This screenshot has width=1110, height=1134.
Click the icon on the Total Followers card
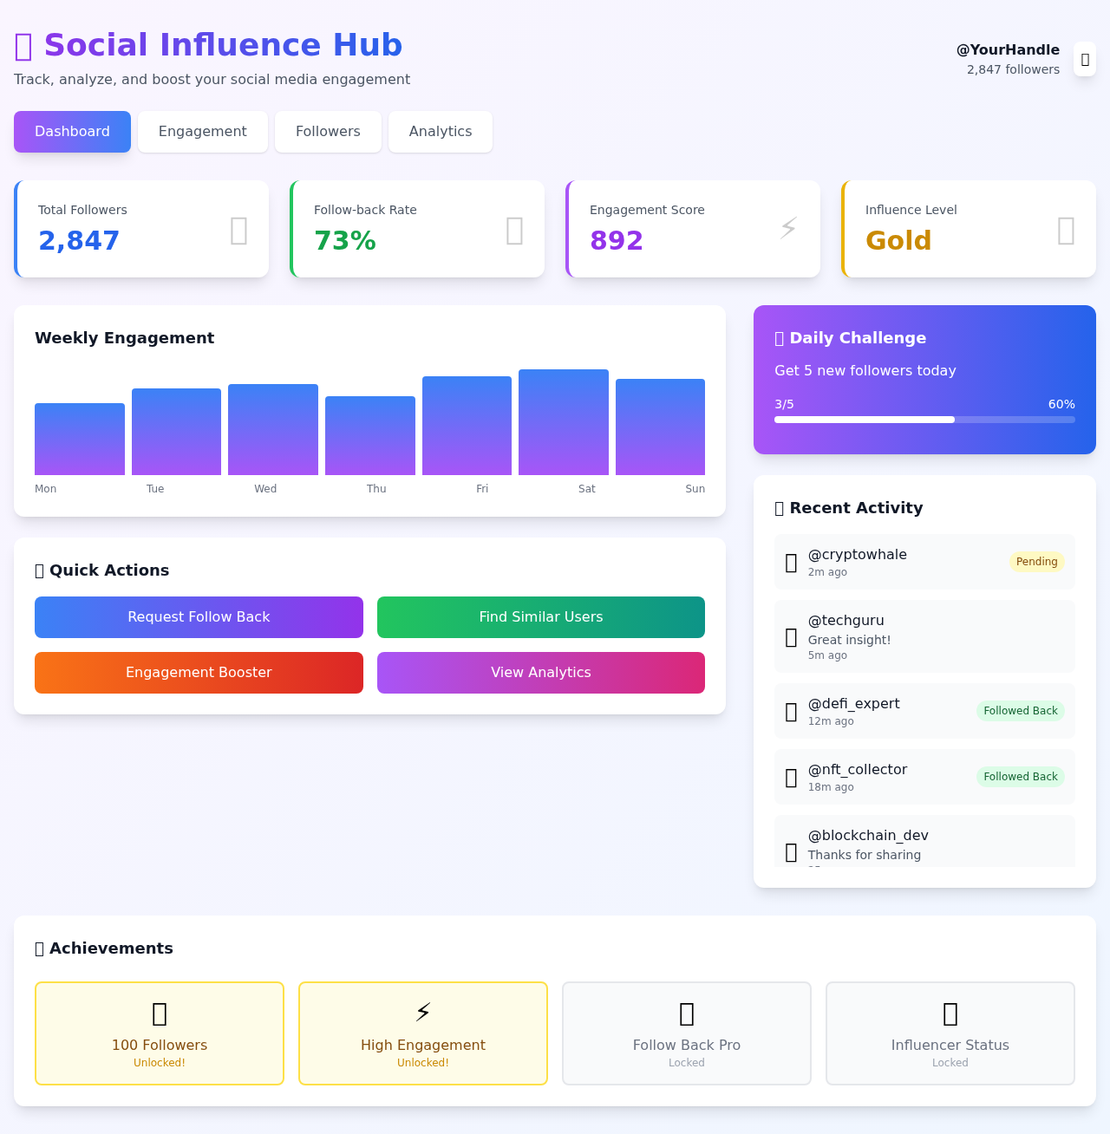coord(238,231)
